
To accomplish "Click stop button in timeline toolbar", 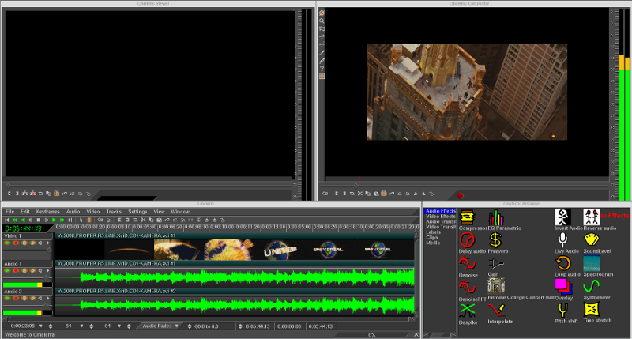I will tap(38, 220).
